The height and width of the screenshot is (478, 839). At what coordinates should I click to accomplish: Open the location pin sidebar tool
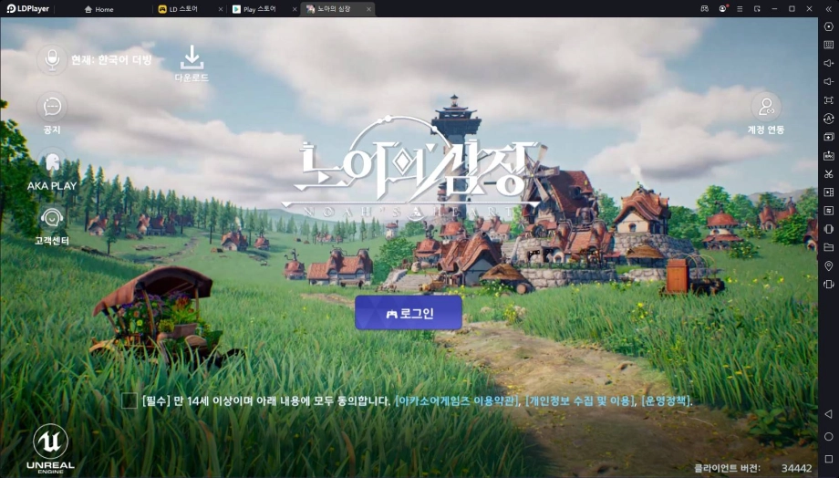pyautogui.click(x=828, y=265)
